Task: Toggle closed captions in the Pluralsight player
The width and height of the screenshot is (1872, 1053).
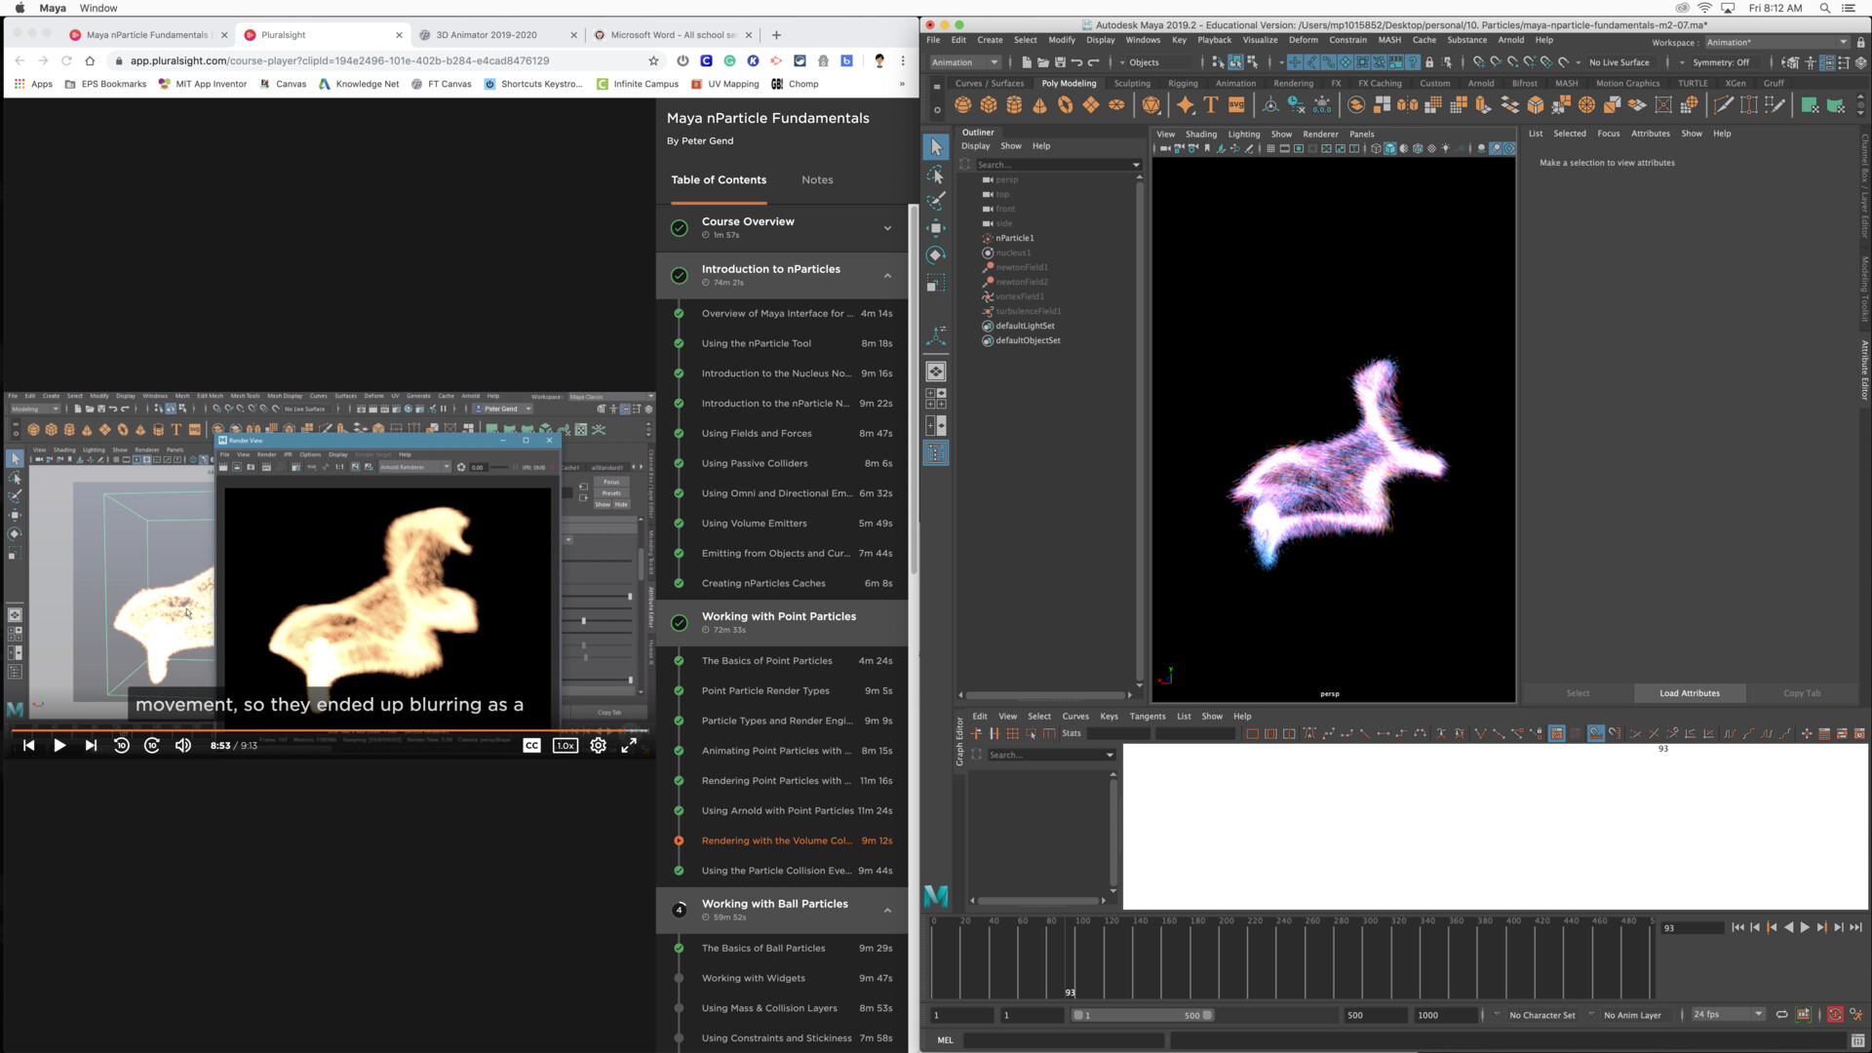Action: (x=531, y=745)
